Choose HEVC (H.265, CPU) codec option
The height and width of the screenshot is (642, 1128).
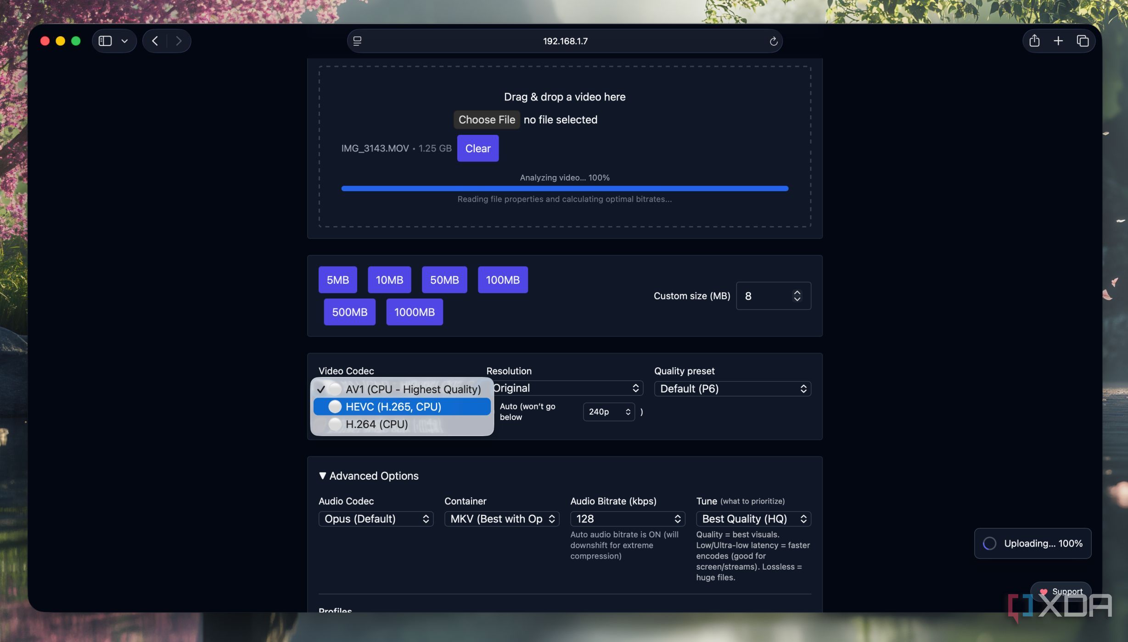(402, 407)
